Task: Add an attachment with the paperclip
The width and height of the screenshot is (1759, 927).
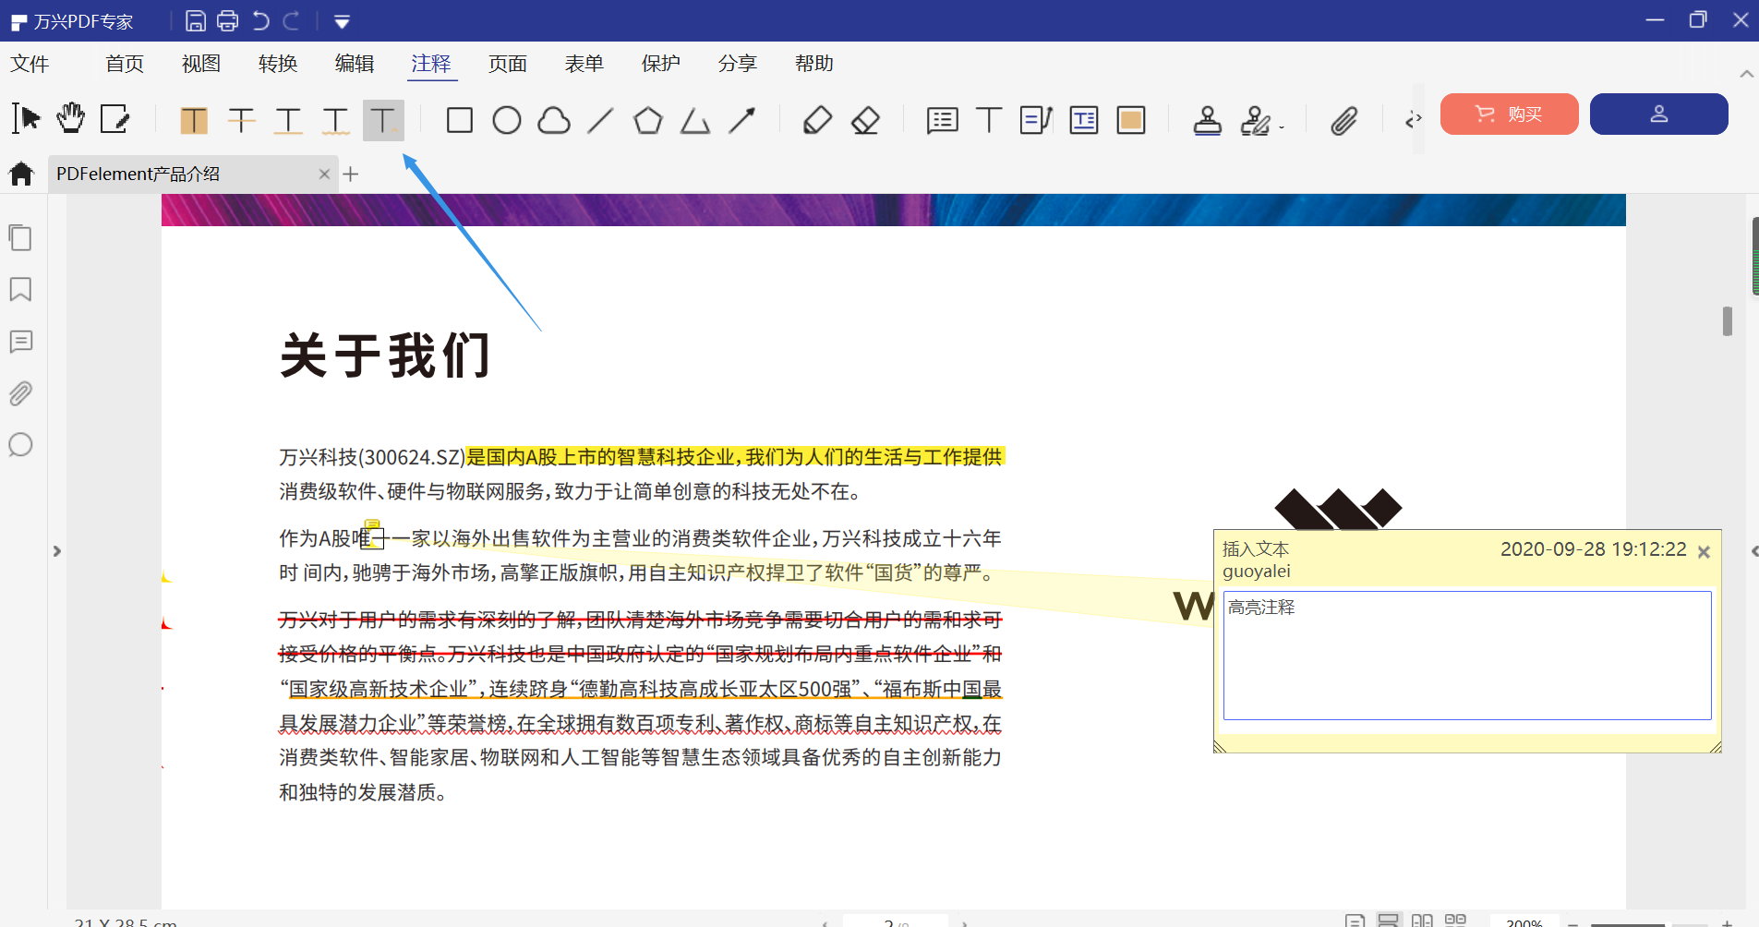Action: [x=1344, y=120]
